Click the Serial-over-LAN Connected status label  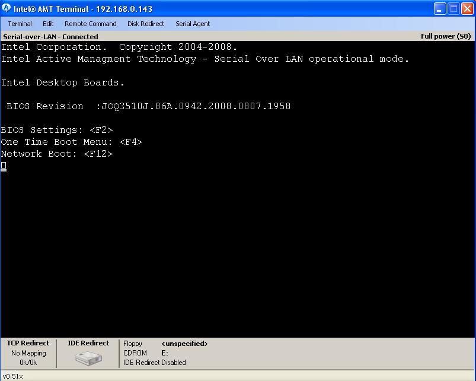(50, 37)
